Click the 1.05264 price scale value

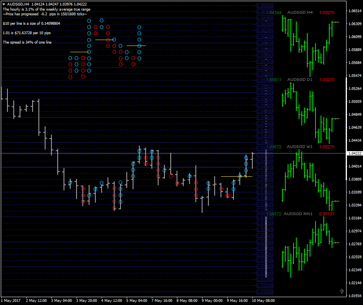(355, 89)
